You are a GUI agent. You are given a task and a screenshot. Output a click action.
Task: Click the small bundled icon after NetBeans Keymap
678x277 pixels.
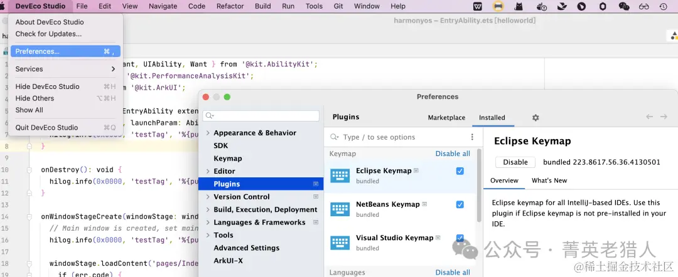pyautogui.click(x=424, y=204)
